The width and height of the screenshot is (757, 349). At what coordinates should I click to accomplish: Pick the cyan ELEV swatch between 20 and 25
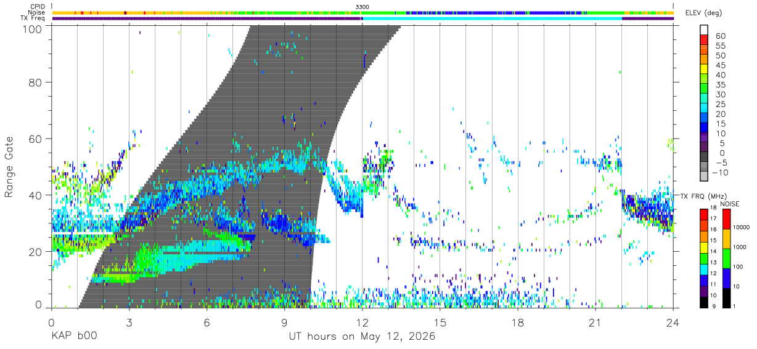[x=705, y=108]
